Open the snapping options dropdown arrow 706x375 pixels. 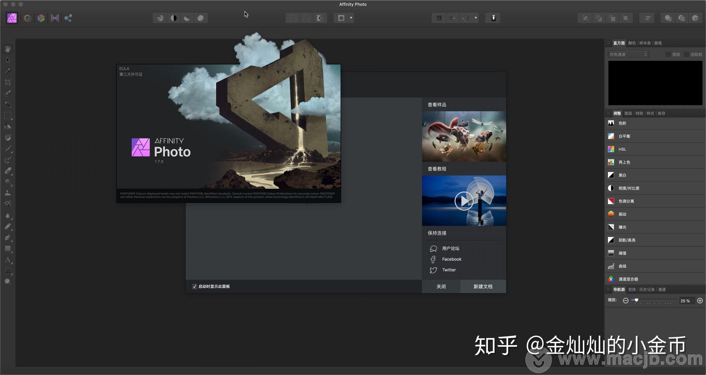476,18
